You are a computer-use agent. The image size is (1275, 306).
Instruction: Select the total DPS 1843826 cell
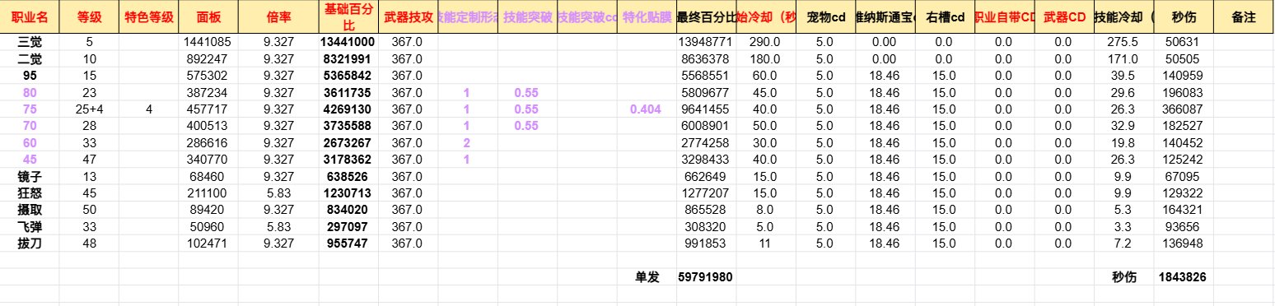pyautogui.click(x=1184, y=277)
